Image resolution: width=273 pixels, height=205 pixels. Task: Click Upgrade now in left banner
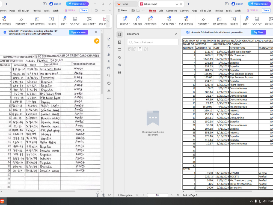pyautogui.click(x=78, y=32)
